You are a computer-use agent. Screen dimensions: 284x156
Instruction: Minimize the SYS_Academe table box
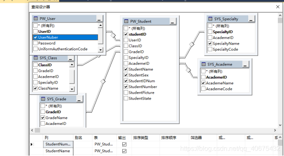(x=245, y=65)
